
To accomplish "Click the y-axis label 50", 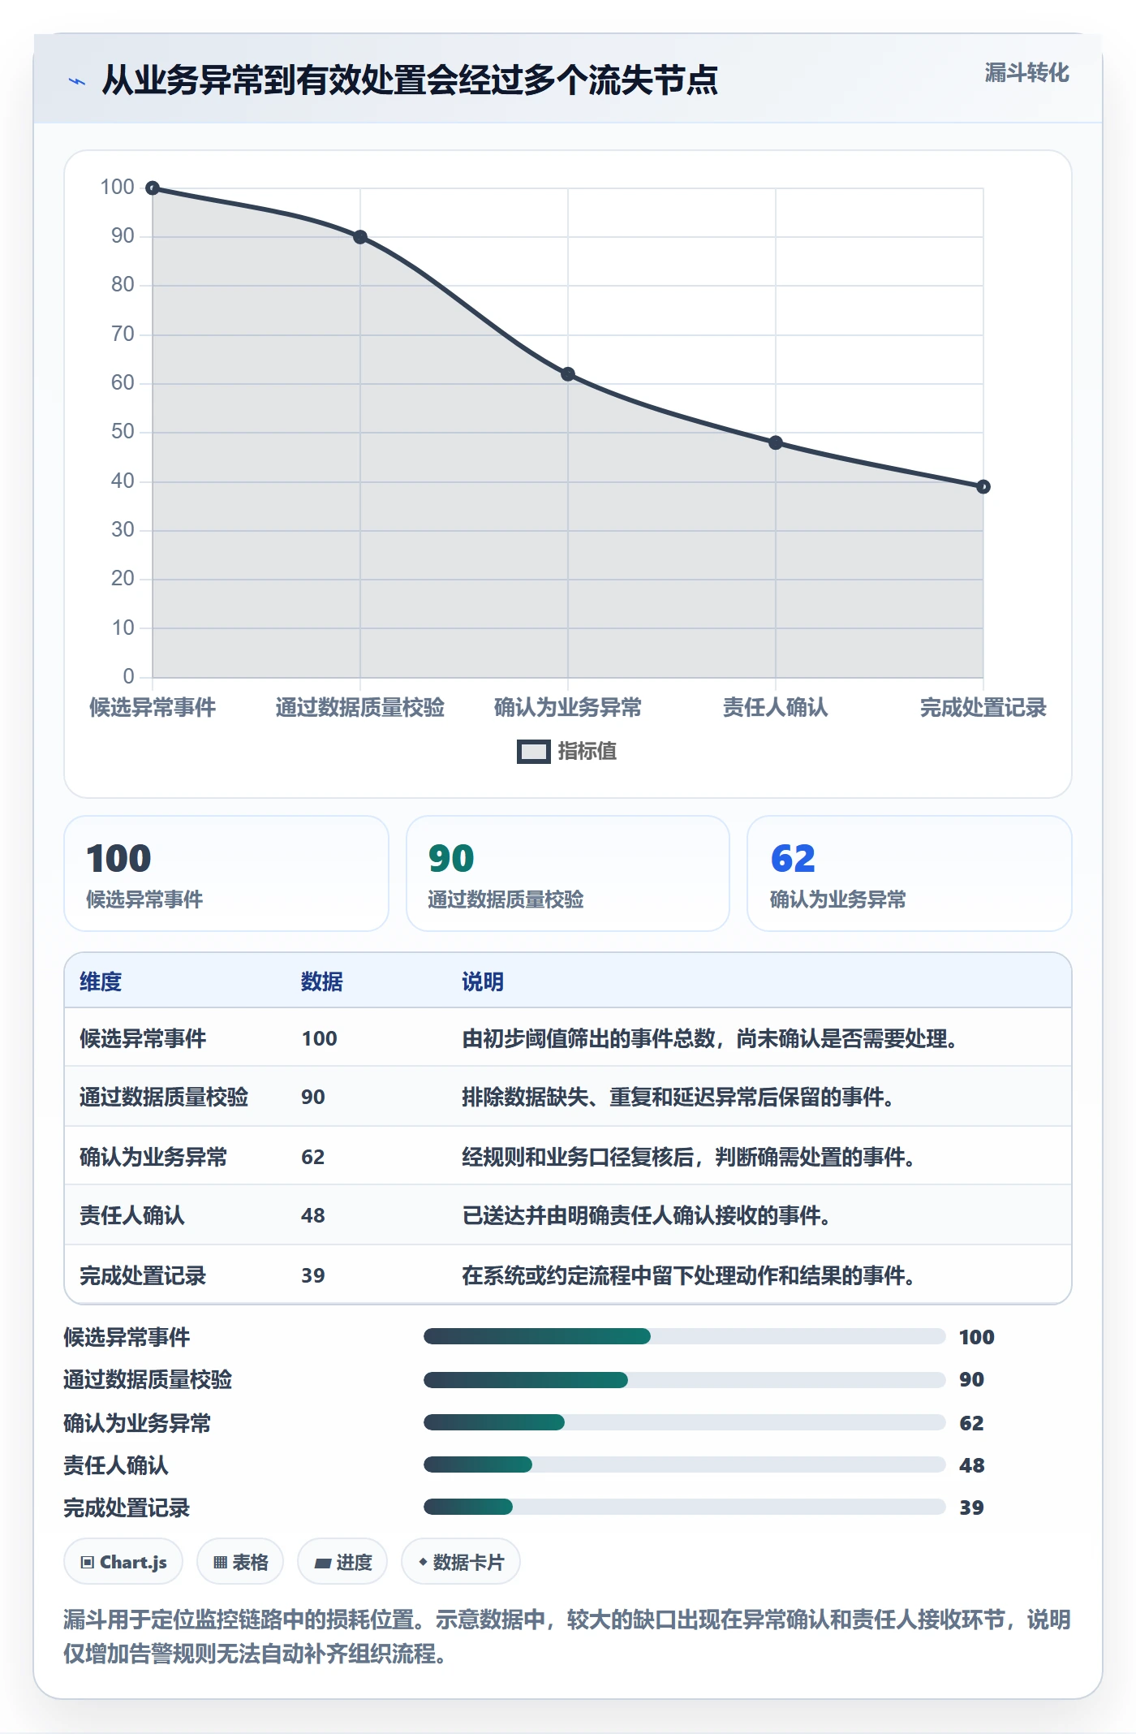I will pos(123,431).
